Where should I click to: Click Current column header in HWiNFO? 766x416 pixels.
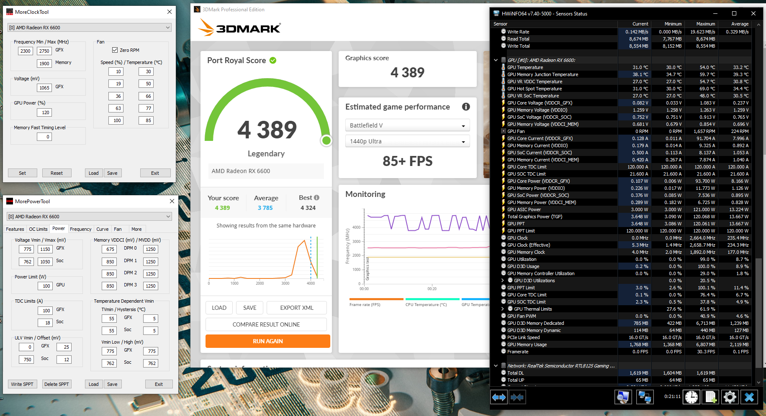634,24
